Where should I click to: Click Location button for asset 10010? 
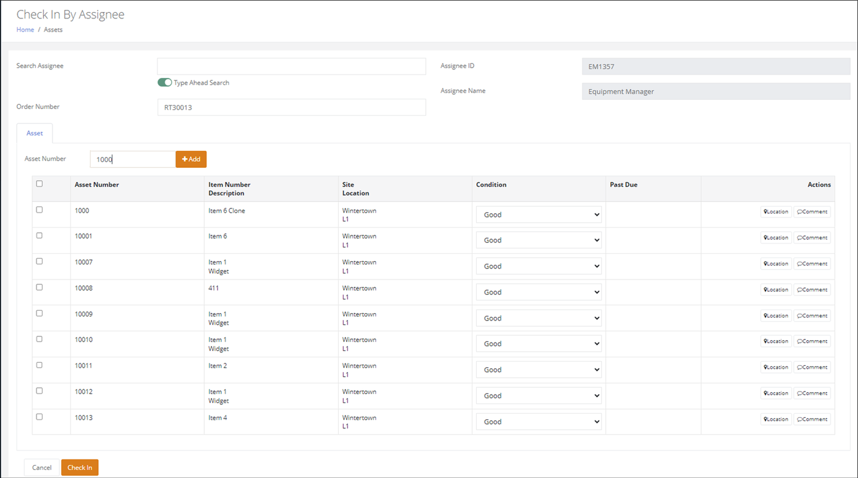[776, 341]
